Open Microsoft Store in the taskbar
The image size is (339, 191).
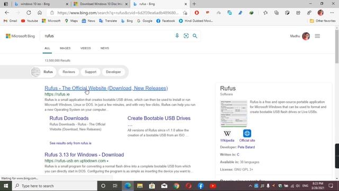(152, 186)
